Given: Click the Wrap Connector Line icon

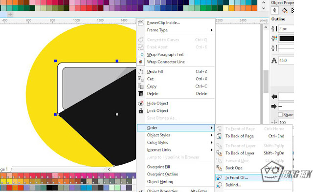Looking at the screenshot, I should [x=141, y=62].
